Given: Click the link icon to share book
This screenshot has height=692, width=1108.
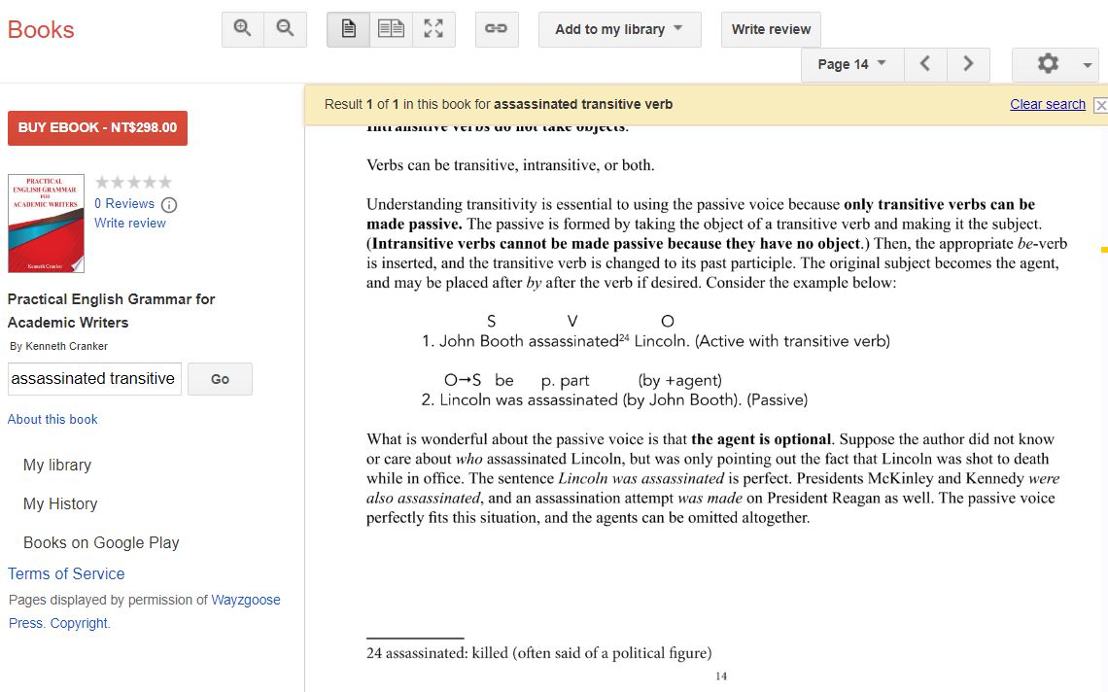Looking at the screenshot, I should 496,29.
